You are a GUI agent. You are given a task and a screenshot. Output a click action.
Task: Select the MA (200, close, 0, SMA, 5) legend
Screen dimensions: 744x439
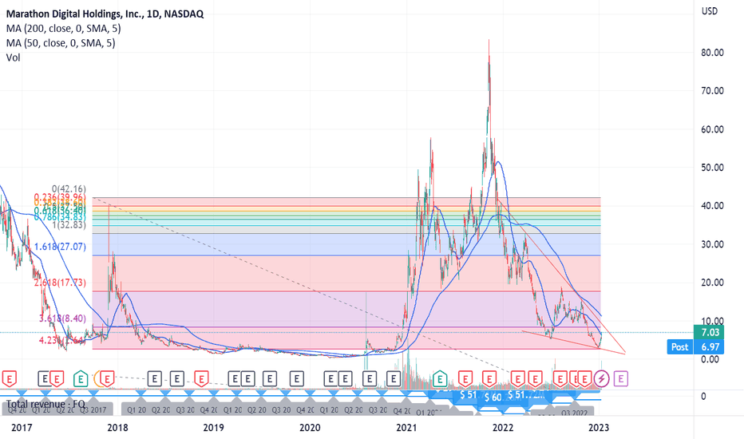[x=64, y=29]
